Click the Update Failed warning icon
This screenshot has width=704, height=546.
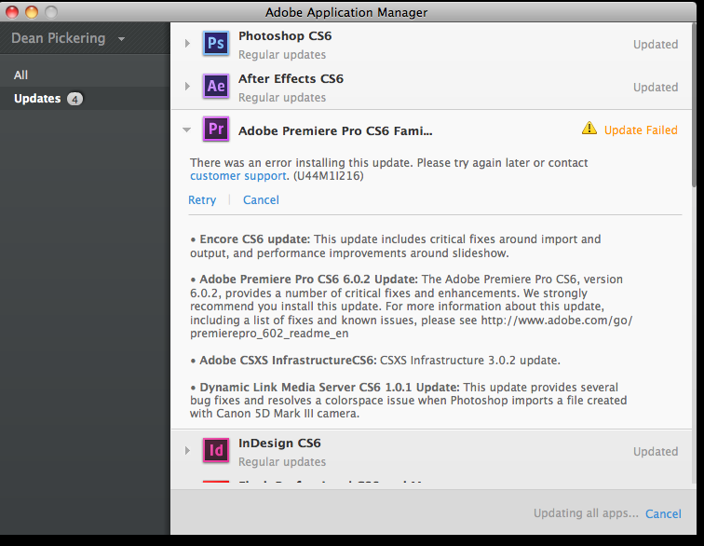point(589,130)
